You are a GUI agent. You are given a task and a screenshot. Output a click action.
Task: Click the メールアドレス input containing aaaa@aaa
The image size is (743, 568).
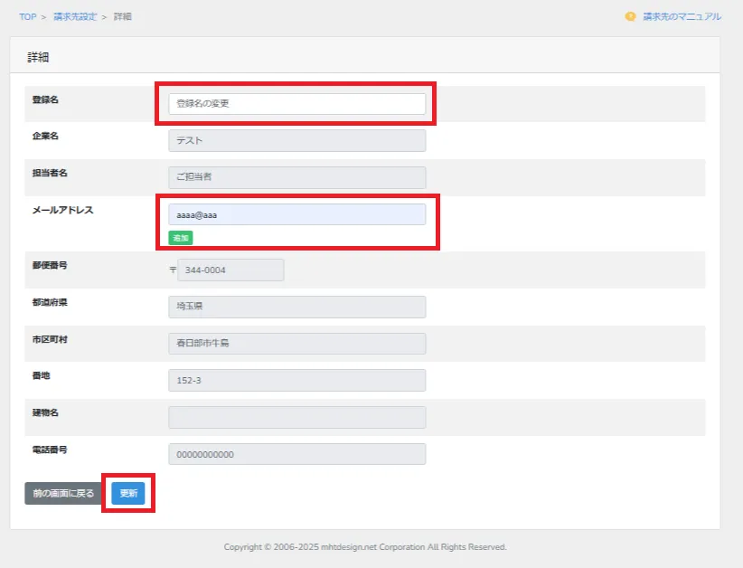click(296, 214)
